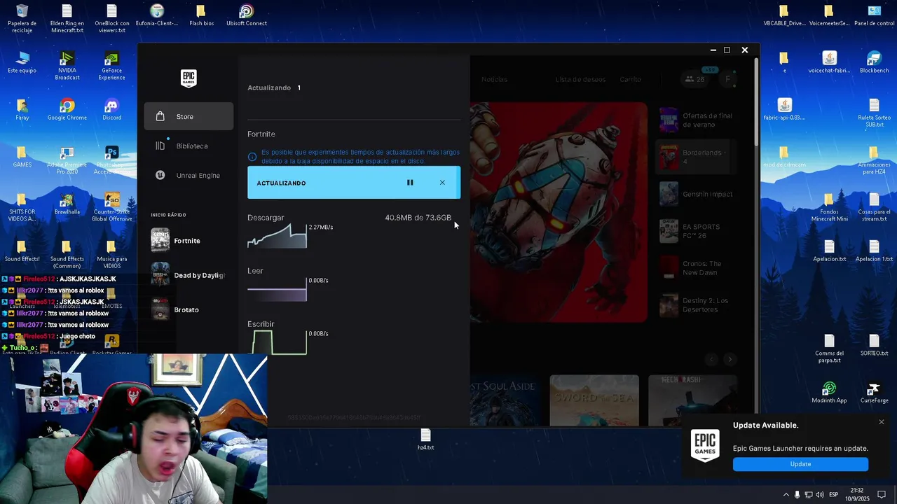Open Eufonia-Client desktop icon
Viewport: 897px width, 504px height.
(157, 15)
